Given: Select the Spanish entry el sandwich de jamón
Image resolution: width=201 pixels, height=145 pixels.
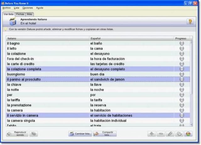Looking at the screenshot, I should pyautogui.click(x=107, y=79).
